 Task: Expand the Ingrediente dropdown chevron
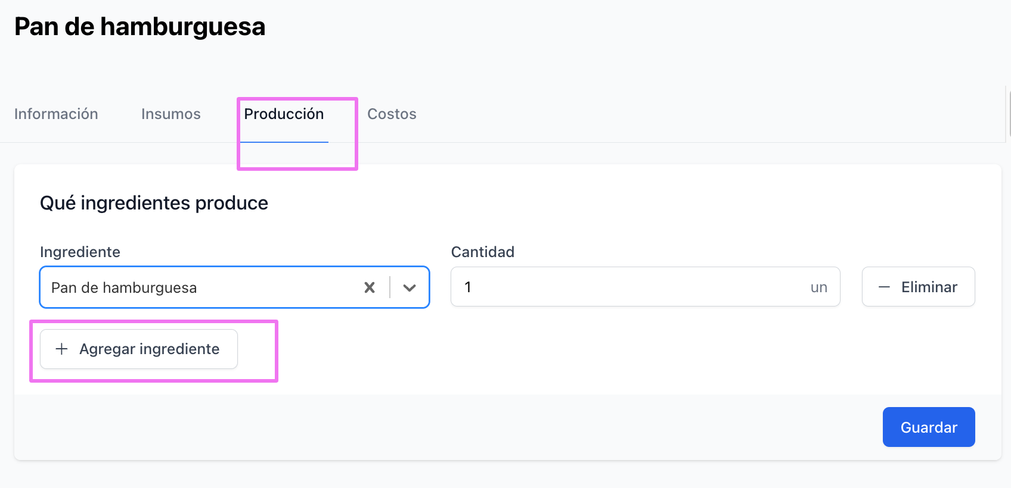click(410, 287)
